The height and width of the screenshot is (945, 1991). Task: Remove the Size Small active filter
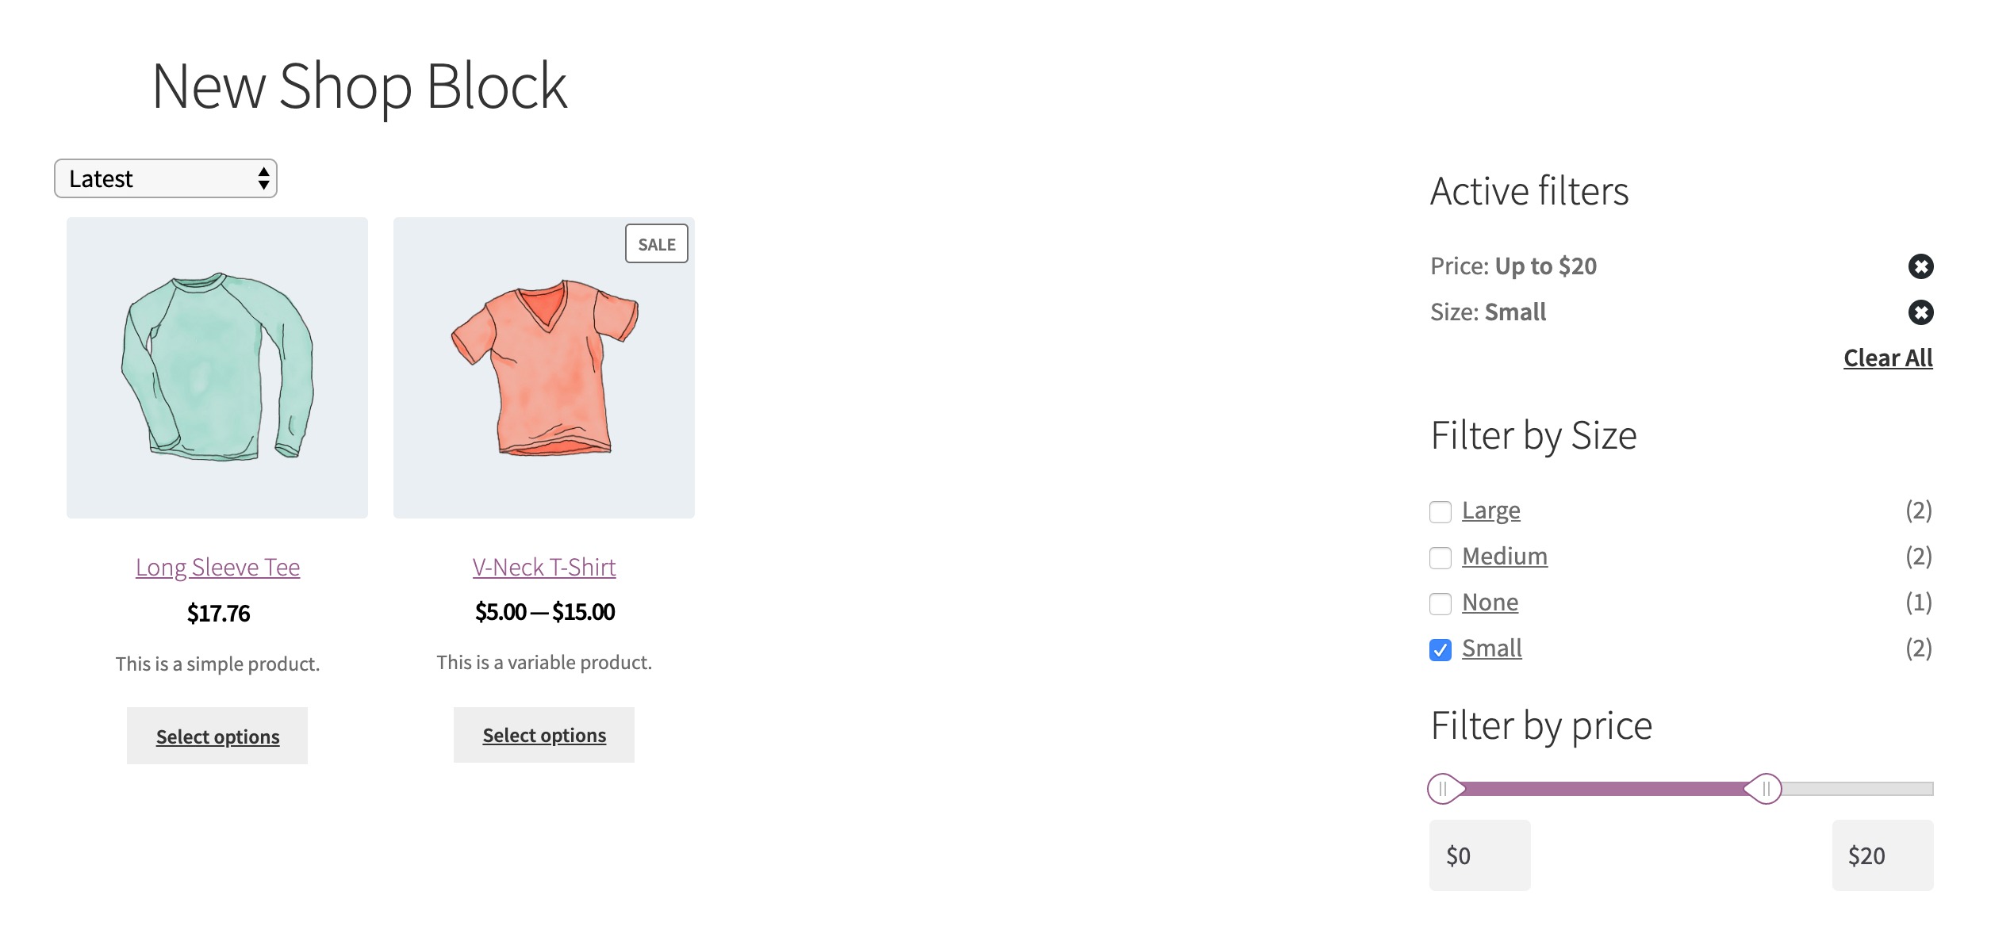coord(1920,312)
